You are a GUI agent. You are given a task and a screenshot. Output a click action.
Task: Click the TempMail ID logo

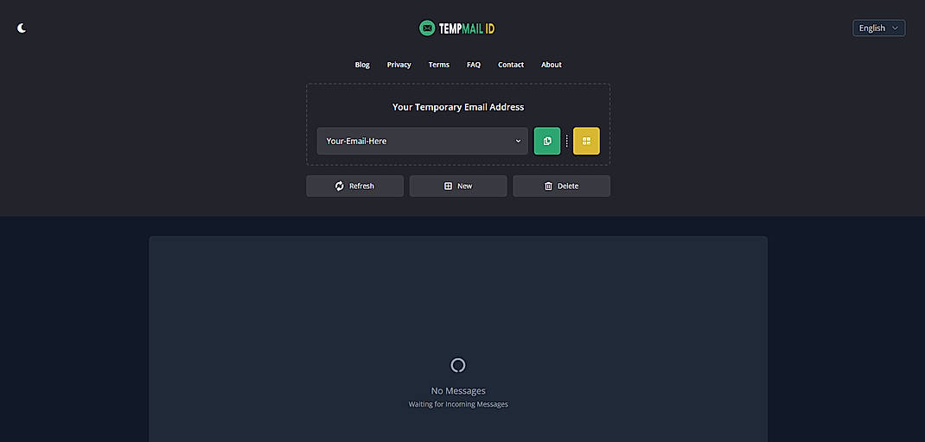pyautogui.click(x=457, y=28)
